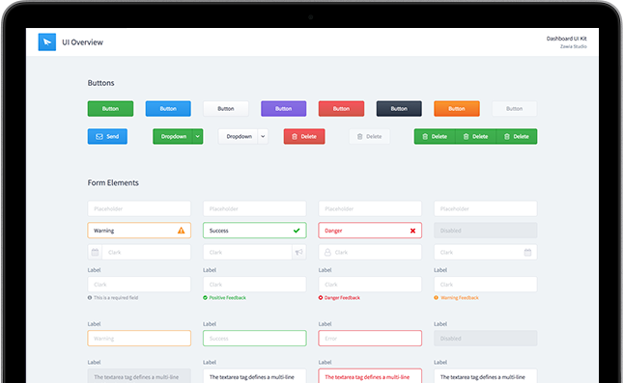Click the orange Button
The height and width of the screenshot is (383, 623).
tap(457, 108)
